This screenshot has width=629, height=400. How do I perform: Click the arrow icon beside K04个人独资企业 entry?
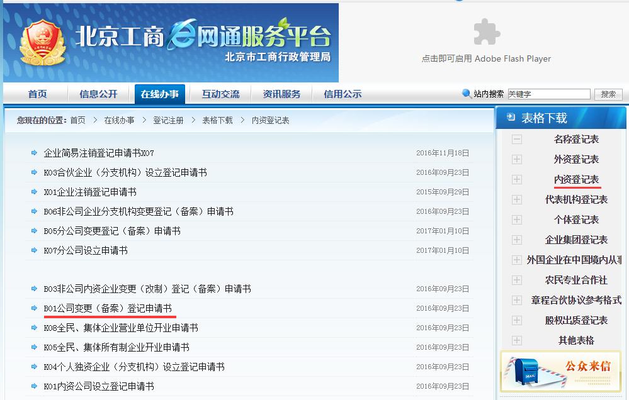(33, 367)
